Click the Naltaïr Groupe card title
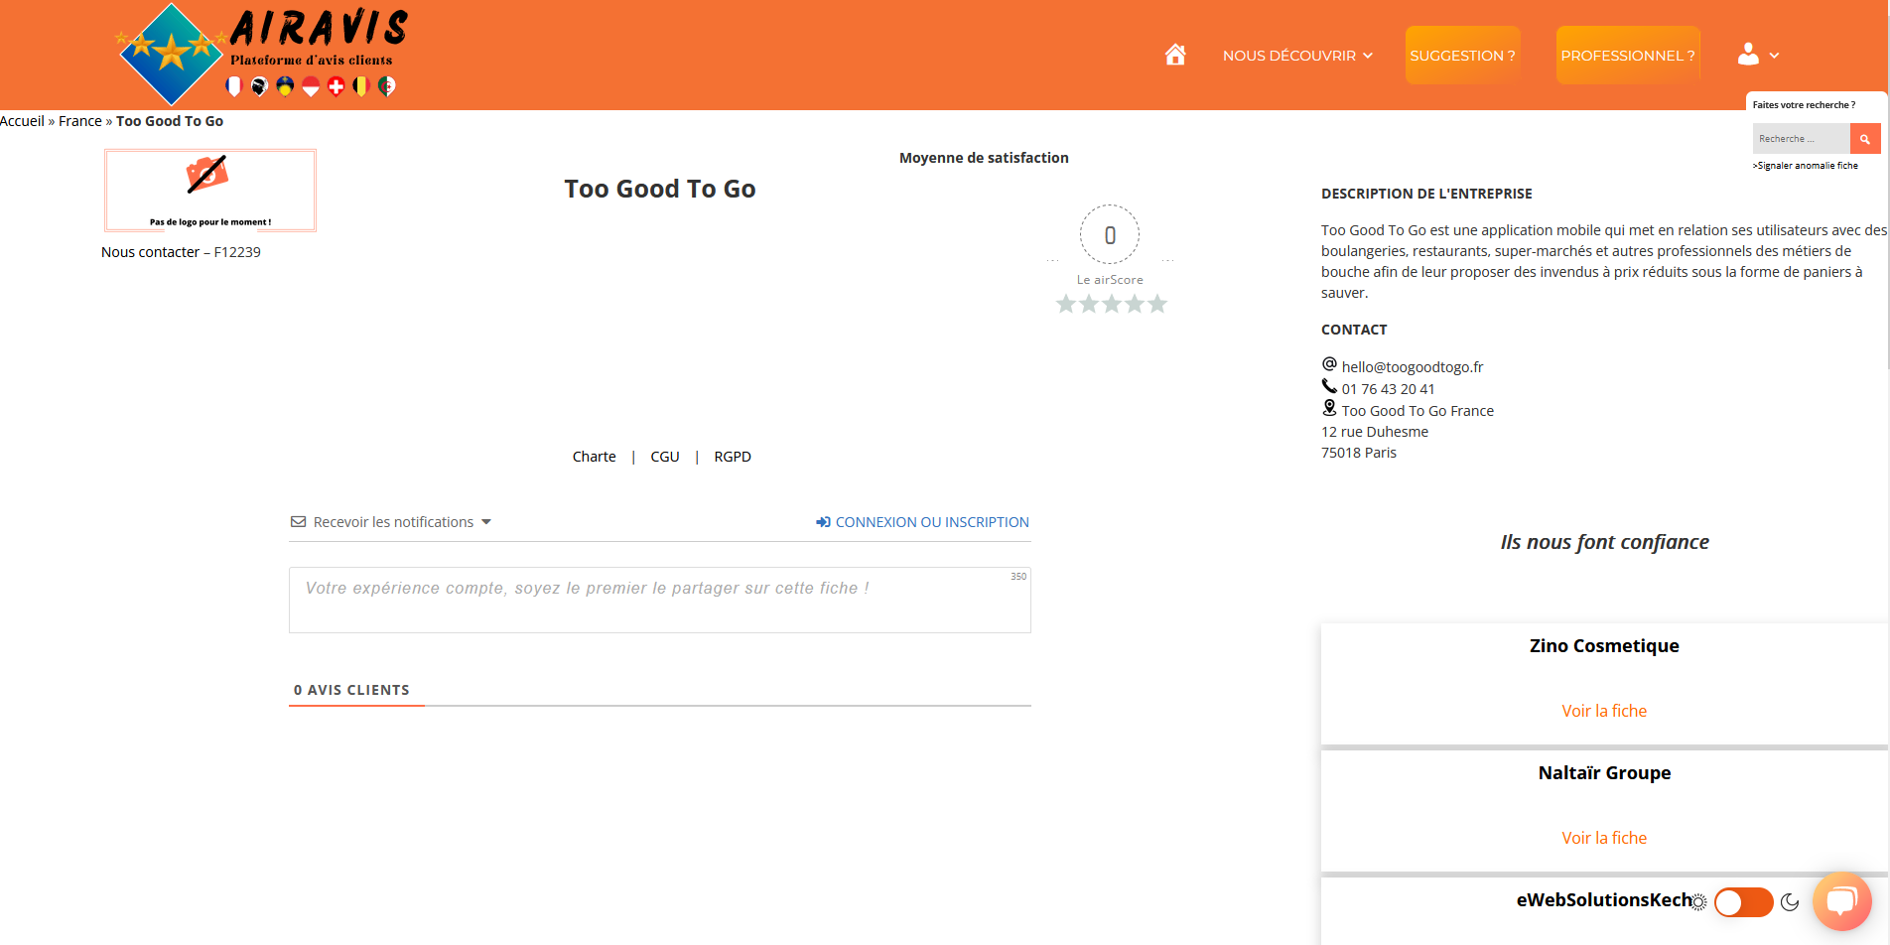1890x945 pixels. [x=1604, y=773]
